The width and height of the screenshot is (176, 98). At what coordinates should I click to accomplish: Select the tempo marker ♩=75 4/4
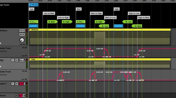pos(34,5)
